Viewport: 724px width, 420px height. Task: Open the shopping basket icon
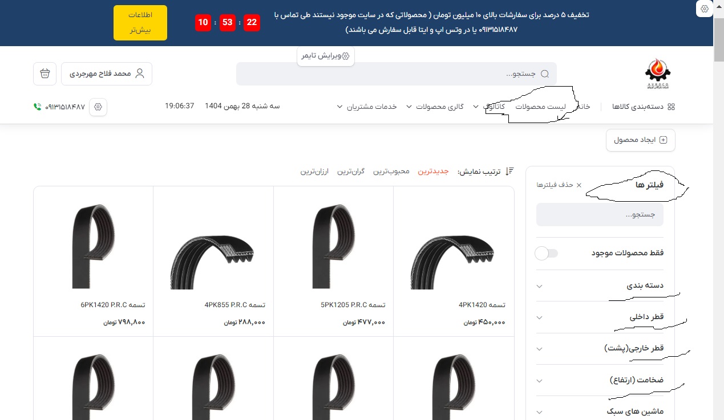(45, 74)
